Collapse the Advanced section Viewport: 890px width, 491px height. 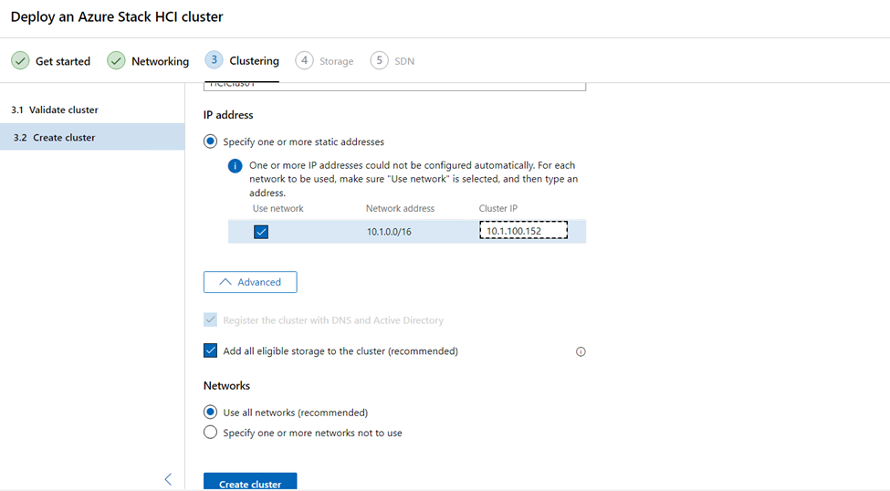250,282
